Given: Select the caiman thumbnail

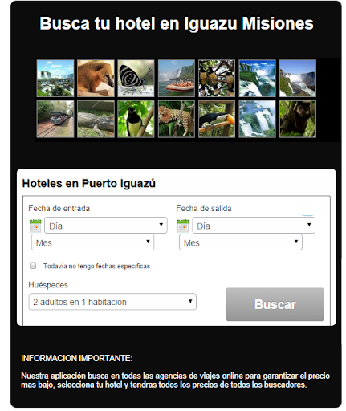Looking at the screenshot, I should pos(96,119).
